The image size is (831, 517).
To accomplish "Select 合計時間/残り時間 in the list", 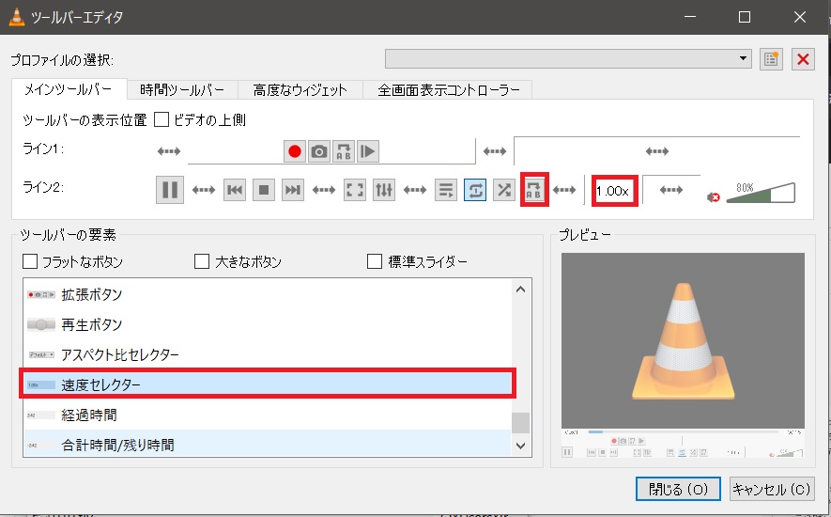I will (x=268, y=445).
